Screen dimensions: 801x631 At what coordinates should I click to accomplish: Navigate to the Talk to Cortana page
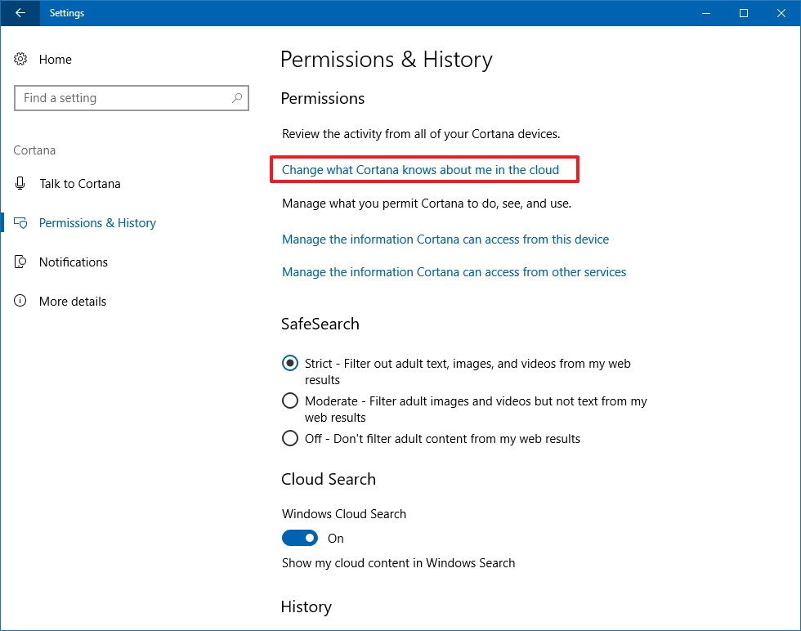pos(79,183)
